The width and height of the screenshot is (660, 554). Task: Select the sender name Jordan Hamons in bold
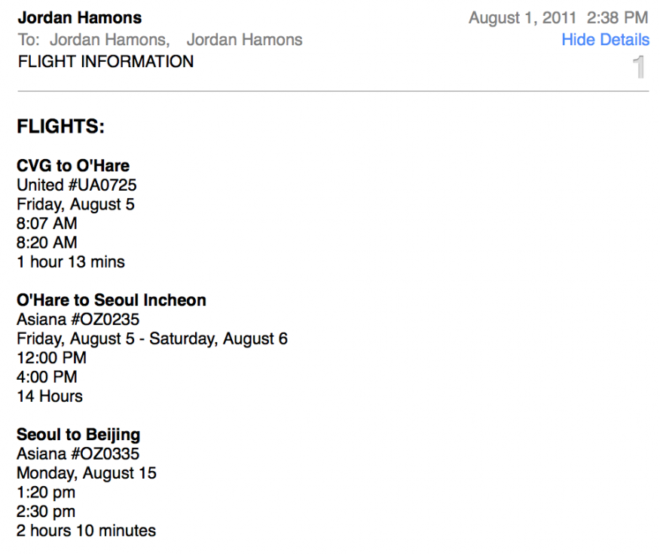click(79, 17)
